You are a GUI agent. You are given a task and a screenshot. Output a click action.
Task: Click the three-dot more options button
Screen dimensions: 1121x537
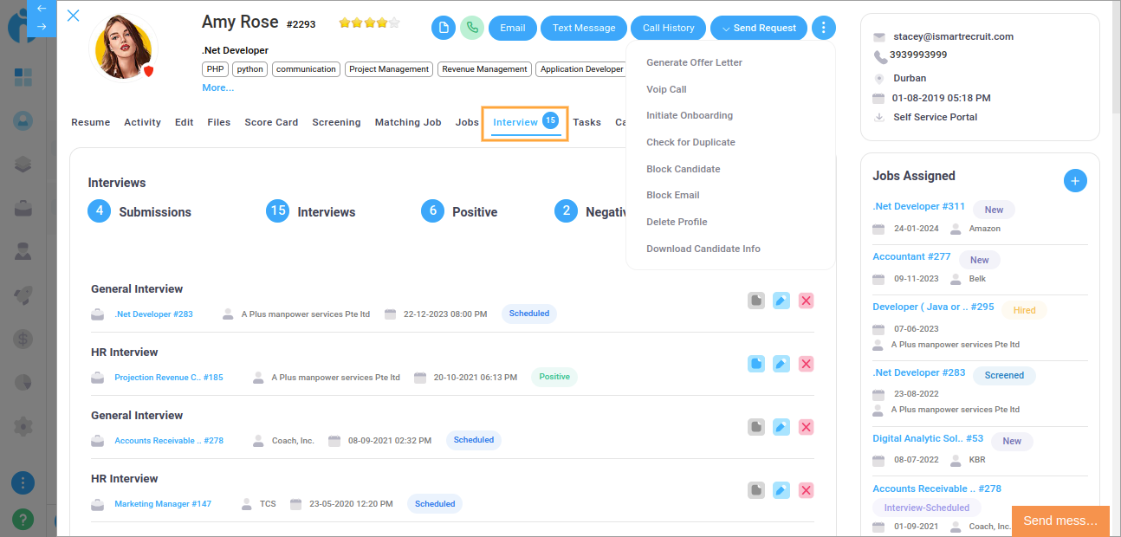(823, 28)
